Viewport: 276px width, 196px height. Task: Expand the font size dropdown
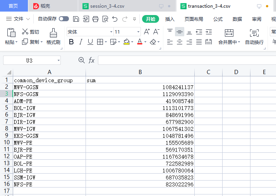coord(138,32)
